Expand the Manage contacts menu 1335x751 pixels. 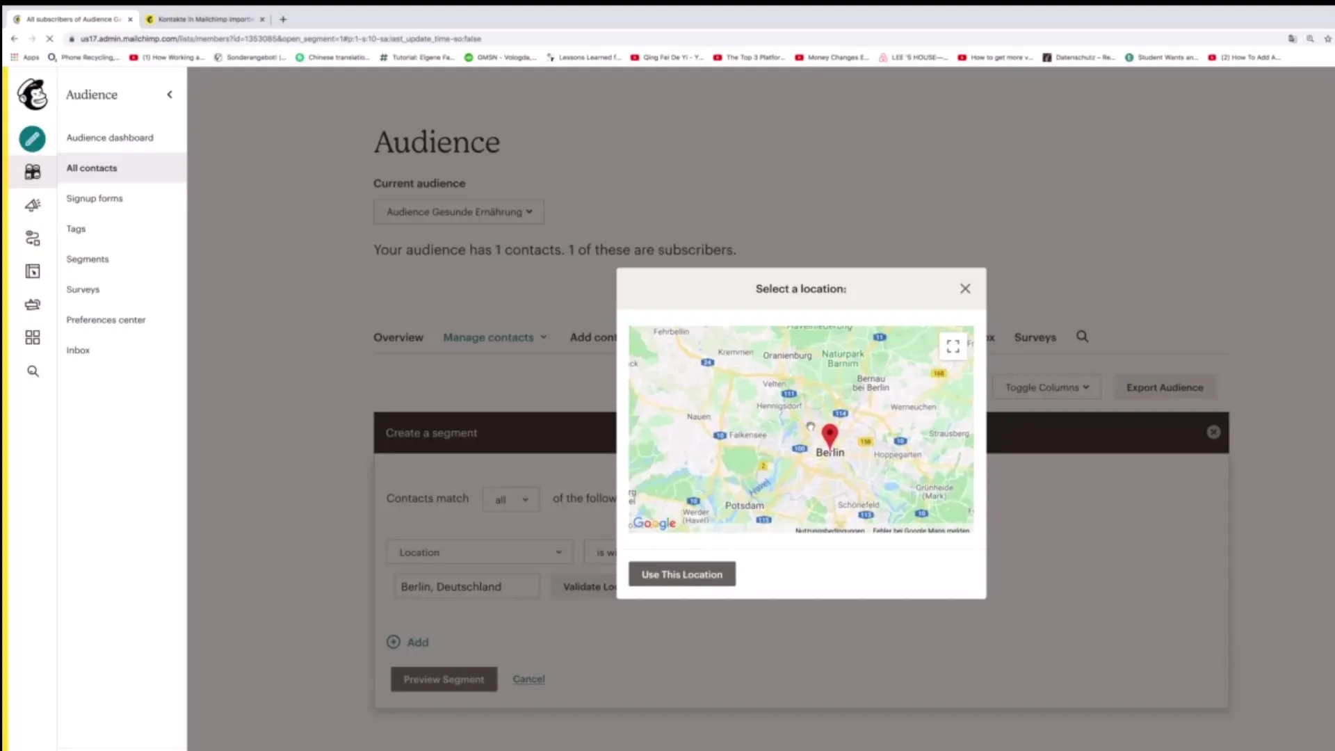(x=495, y=337)
